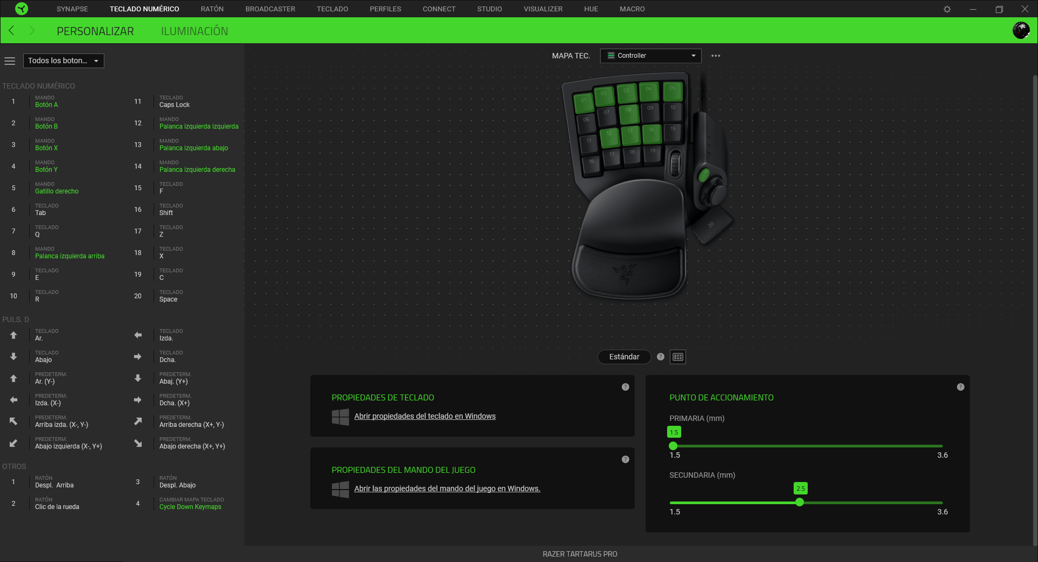Switch to the ILUMINACIÓN subtab
Screen dimensions: 1038x562
(194, 31)
